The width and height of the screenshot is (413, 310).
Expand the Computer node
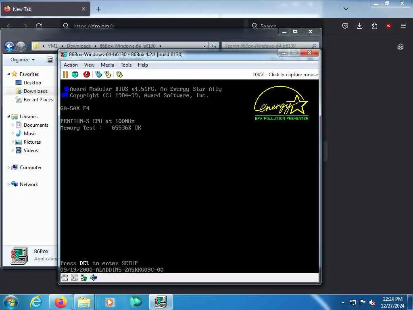tap(8, 168)
